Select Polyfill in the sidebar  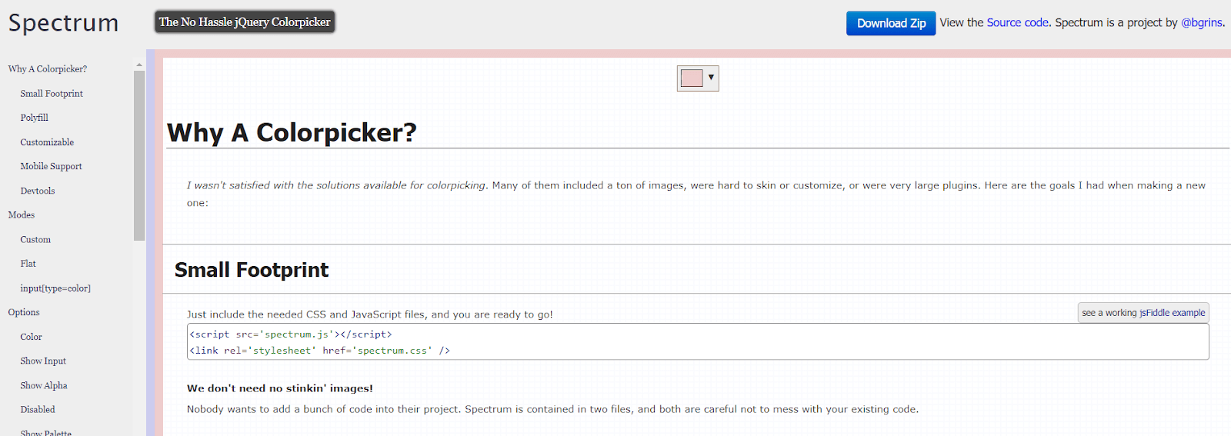pyautogui.click(x=35, y=118)
